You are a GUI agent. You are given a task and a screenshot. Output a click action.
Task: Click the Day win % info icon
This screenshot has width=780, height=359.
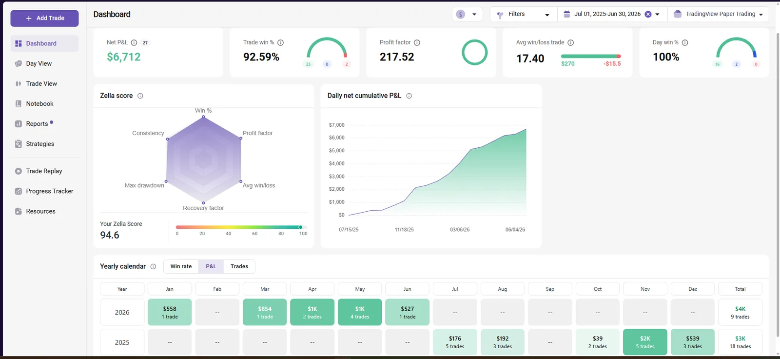685,42
